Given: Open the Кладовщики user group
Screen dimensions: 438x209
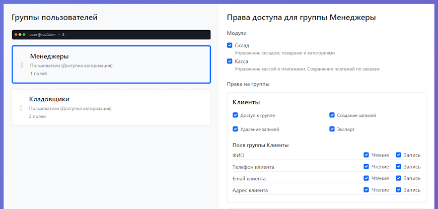Looking at the screenshot, I should [x=111, y=107].
